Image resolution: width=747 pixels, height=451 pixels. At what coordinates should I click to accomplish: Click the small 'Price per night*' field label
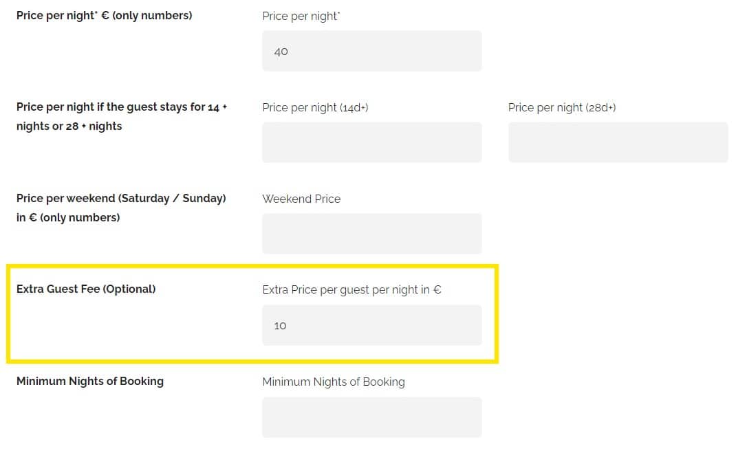click(301, 16)
